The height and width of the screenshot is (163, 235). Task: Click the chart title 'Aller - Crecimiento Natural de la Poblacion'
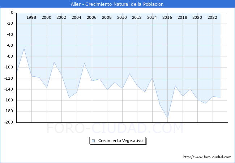coord(117,4)
